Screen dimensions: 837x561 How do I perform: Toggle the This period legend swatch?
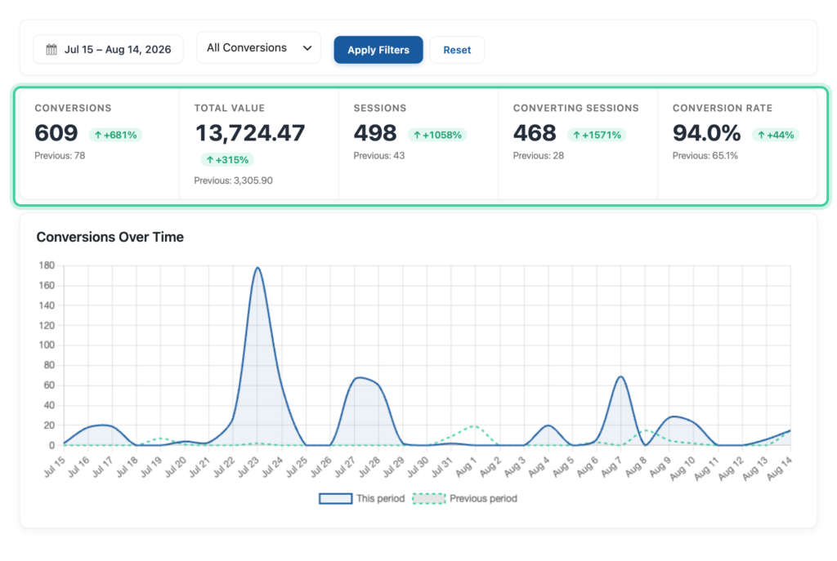pos(335,499)
